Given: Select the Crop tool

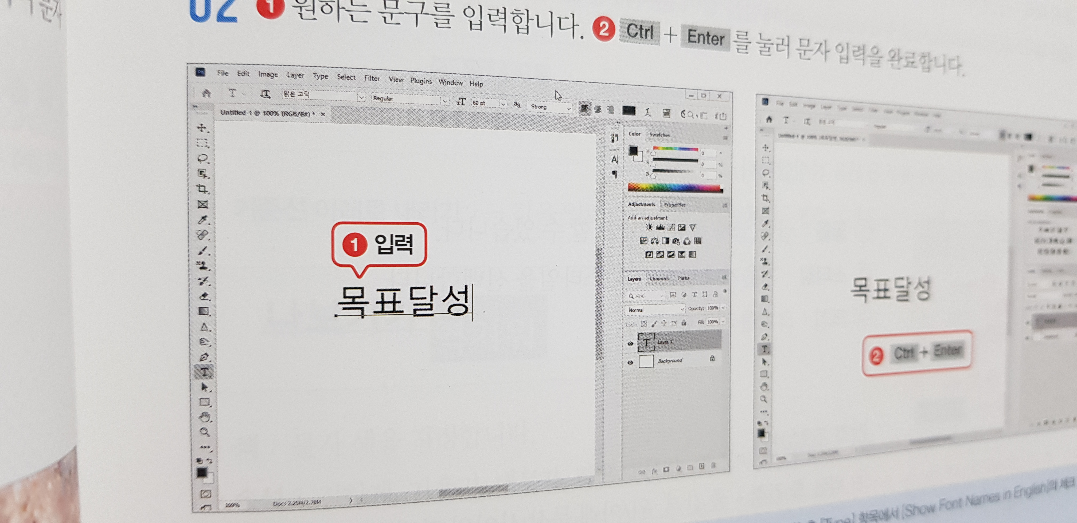Looking at the screenshot, I should point(203,189).
